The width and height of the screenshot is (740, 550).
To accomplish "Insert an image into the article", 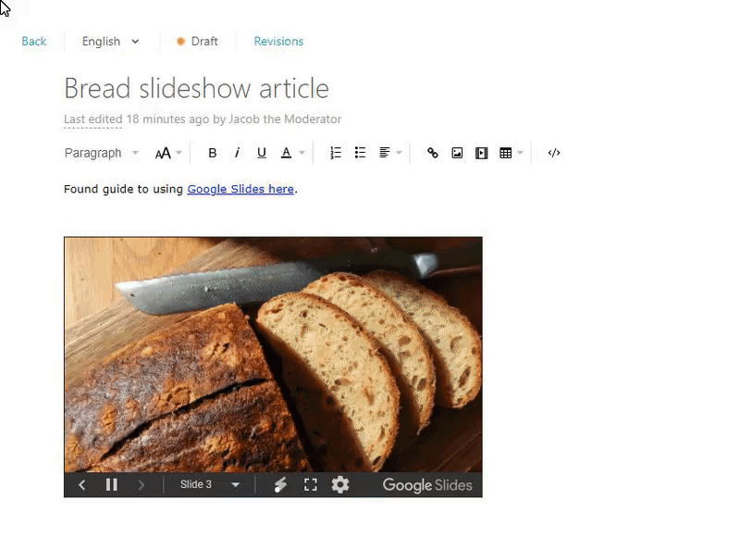I will [x=457, y=153].
